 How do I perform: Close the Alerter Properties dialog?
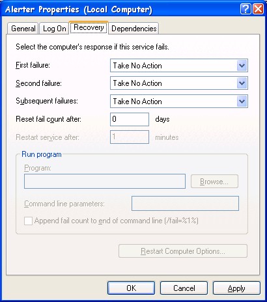pyautogui.click(x=259, y=9)
